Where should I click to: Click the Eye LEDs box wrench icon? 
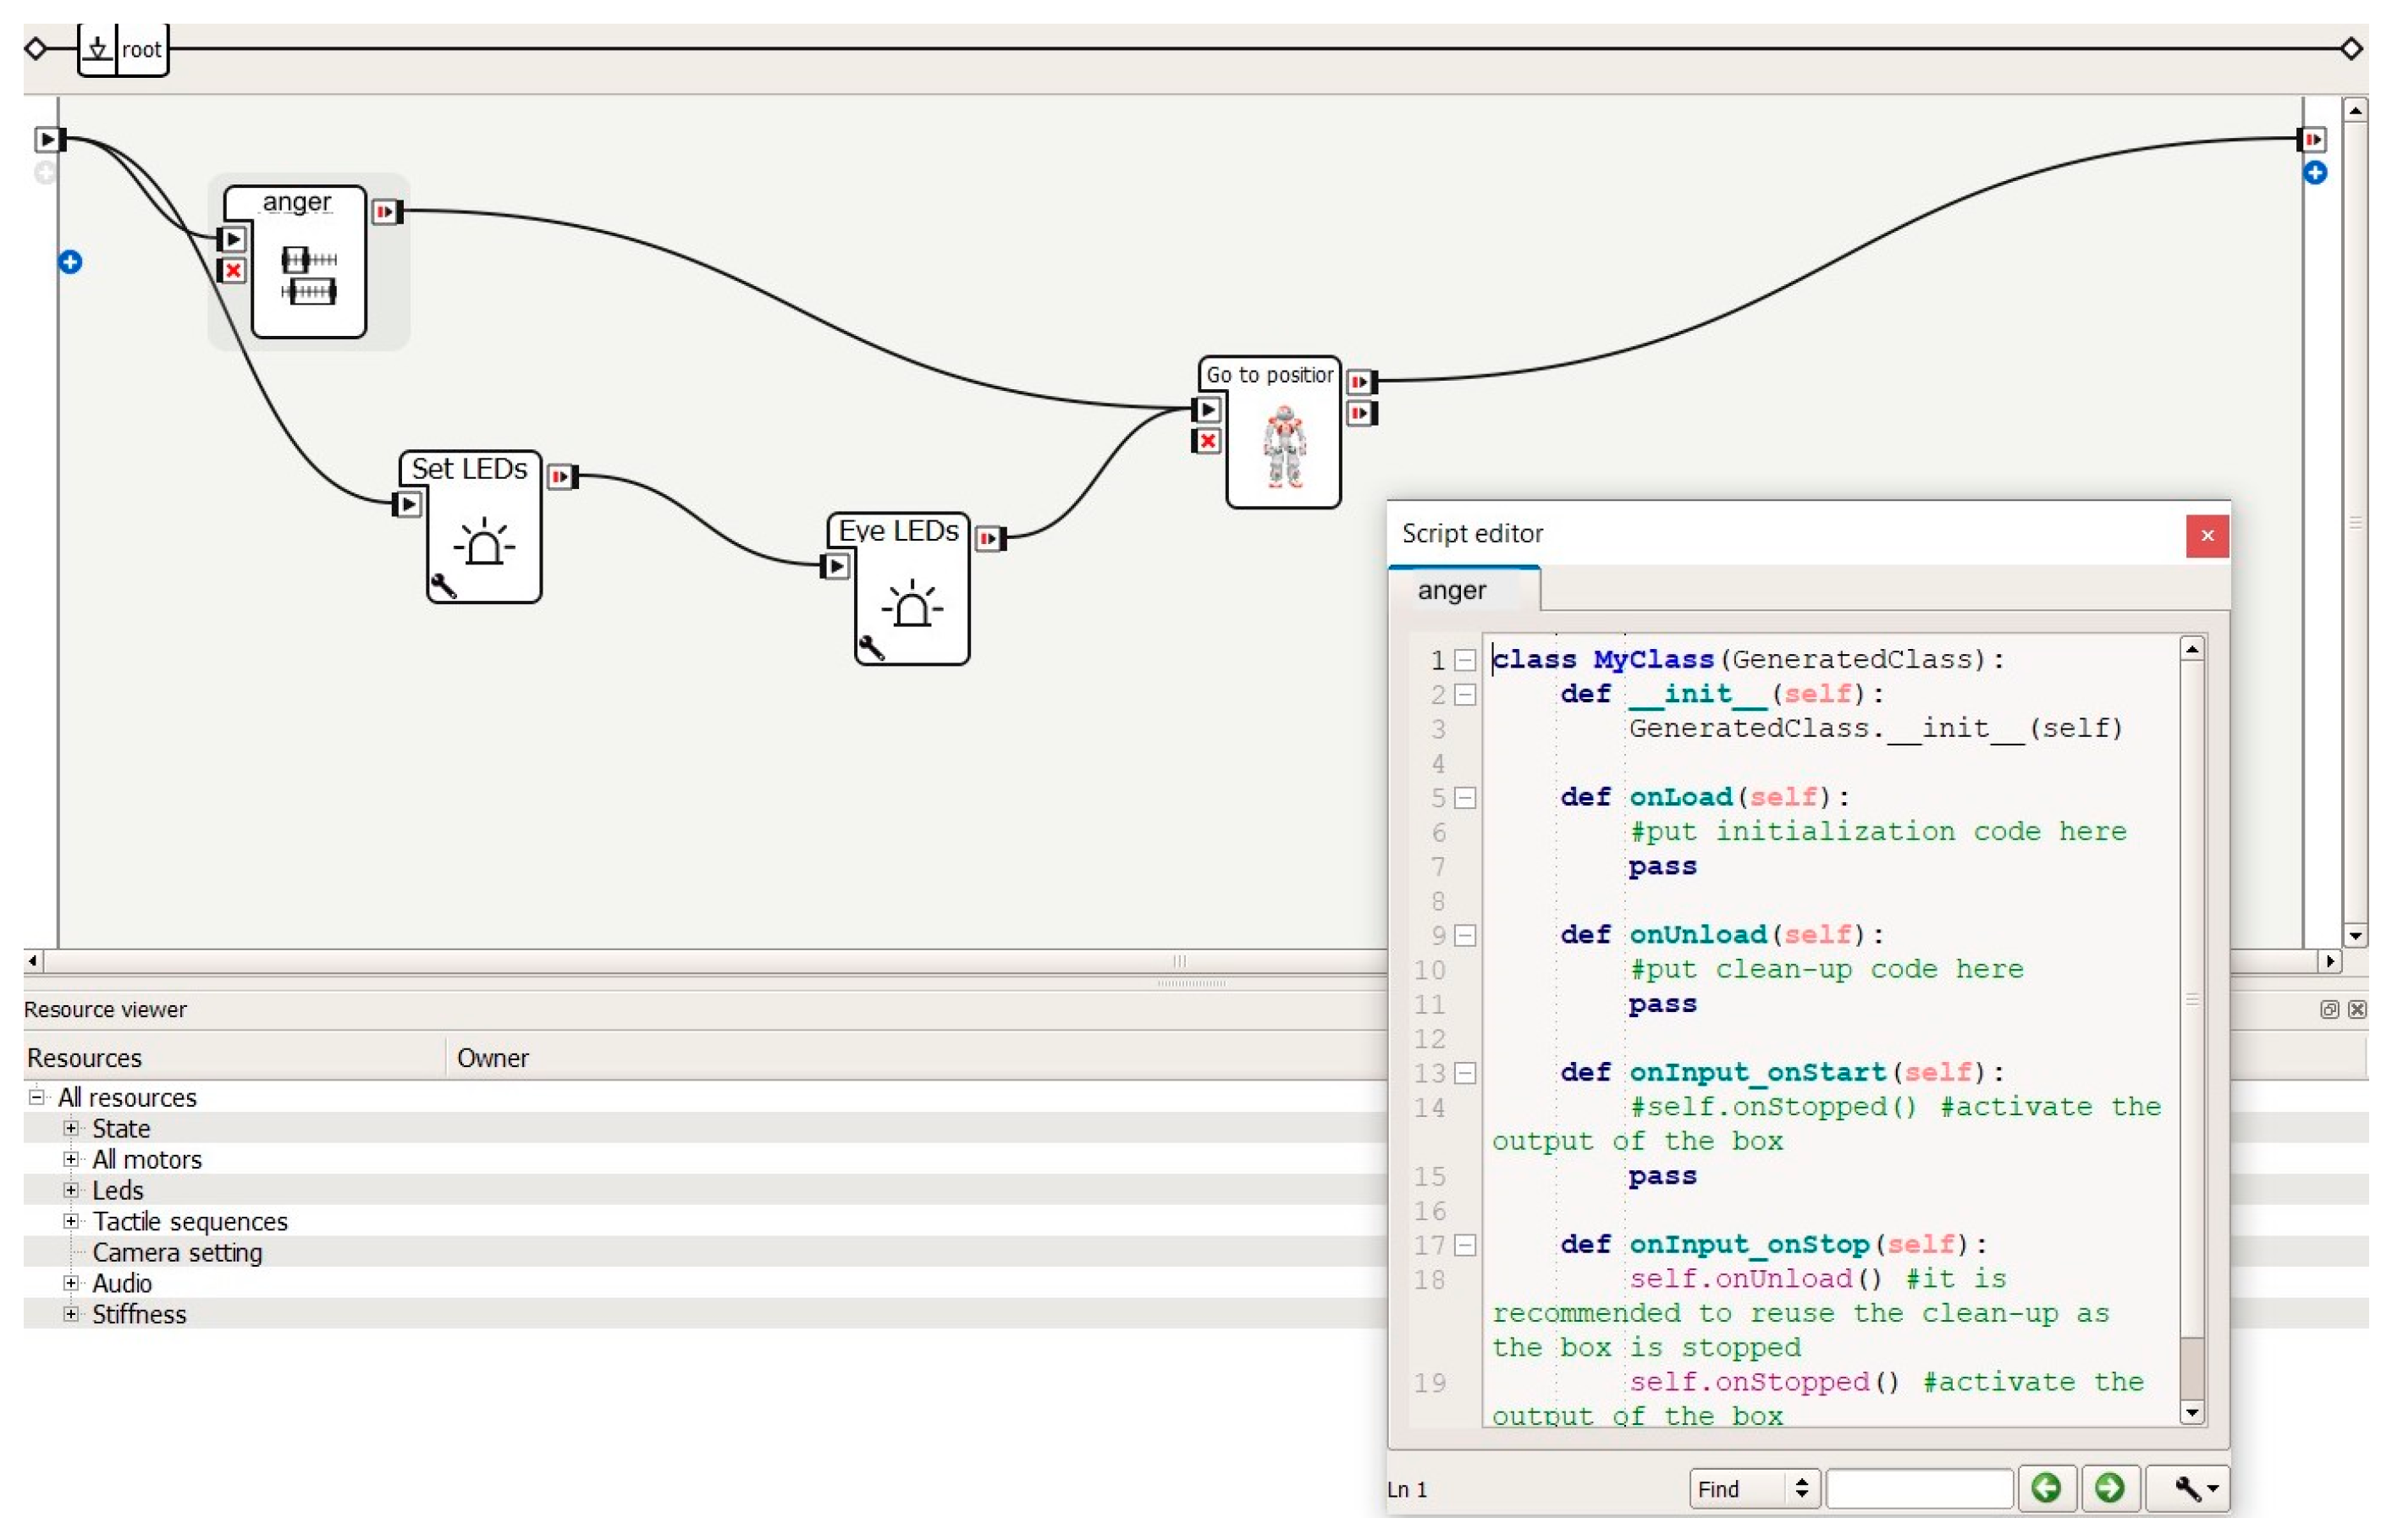(x=872, y=649)
